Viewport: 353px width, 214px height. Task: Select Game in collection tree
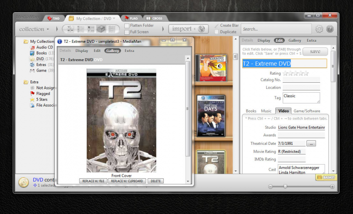(42, 71)
